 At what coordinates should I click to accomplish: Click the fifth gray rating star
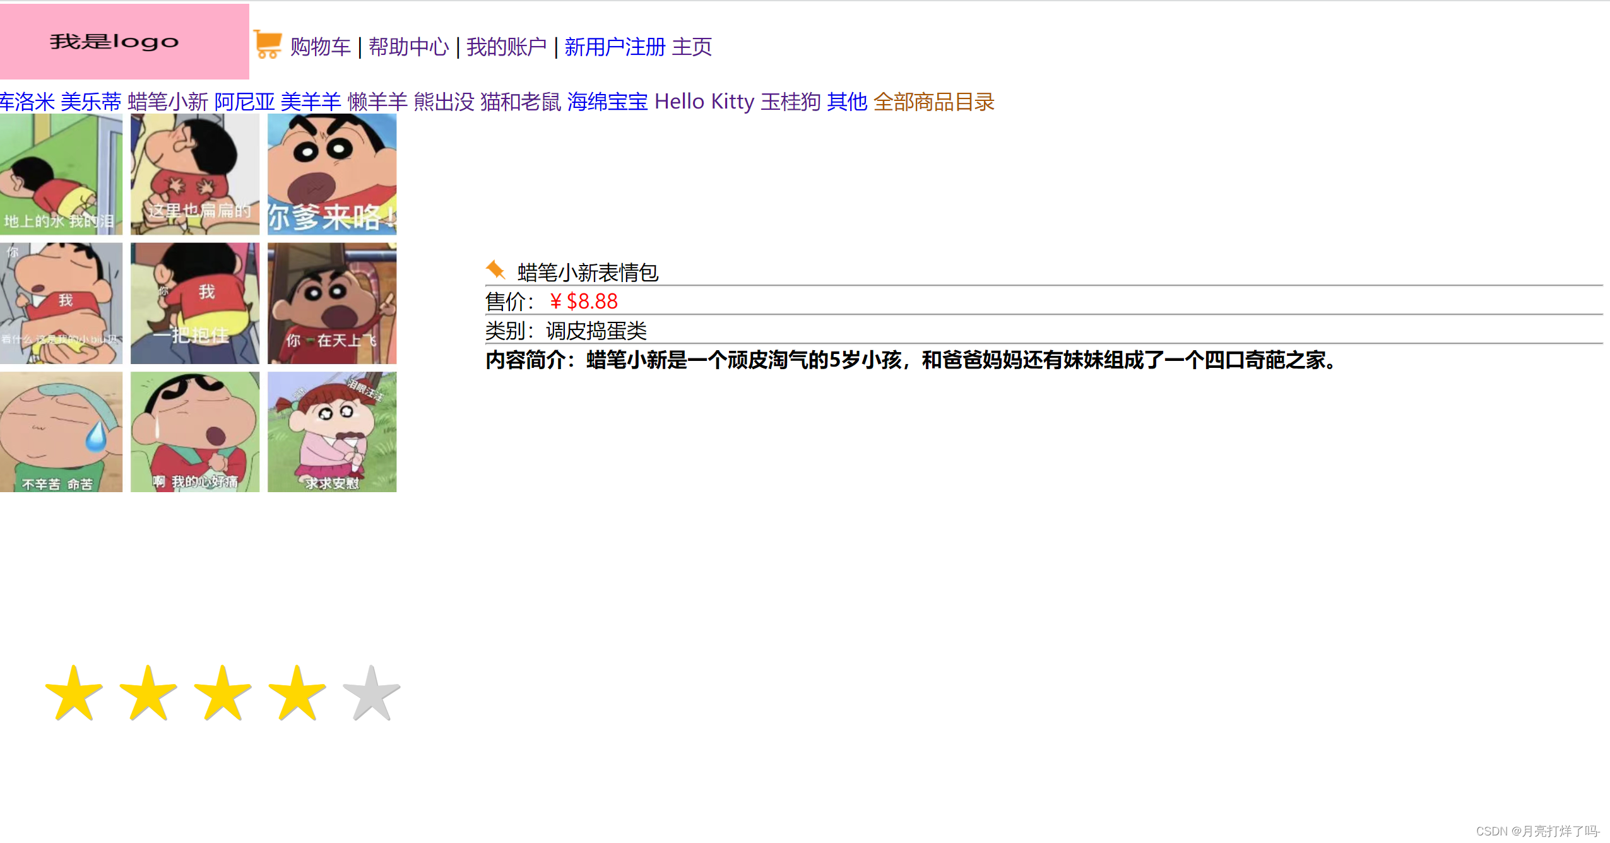[x=372, y=693]
